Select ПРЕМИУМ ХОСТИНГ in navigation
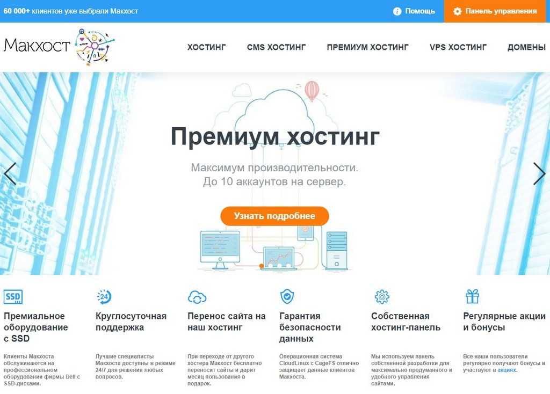 coord(367,47)
